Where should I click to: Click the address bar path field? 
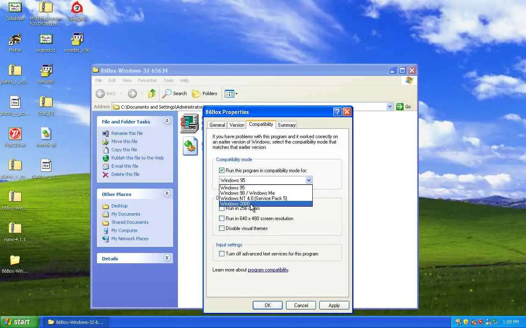pyautogui.click(x=253, y=107)
